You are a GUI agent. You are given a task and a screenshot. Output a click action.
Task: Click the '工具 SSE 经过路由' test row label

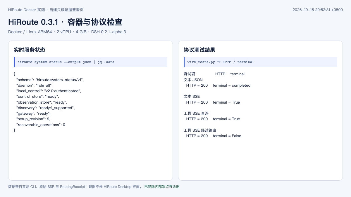200,130
